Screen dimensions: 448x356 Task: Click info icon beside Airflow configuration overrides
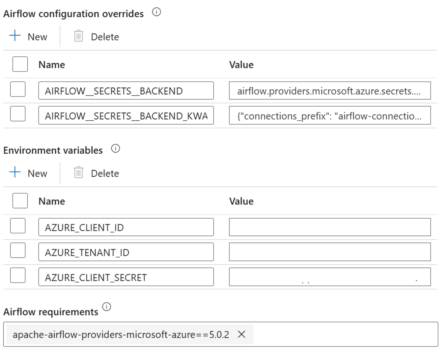[x=156, y=12]
